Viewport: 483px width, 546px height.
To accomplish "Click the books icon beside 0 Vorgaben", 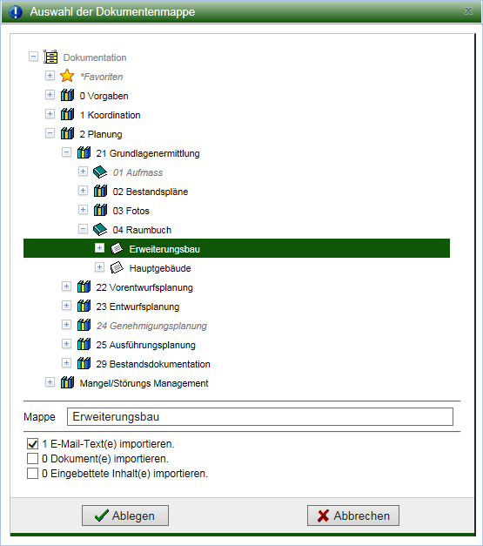I will tap(67, 95).
